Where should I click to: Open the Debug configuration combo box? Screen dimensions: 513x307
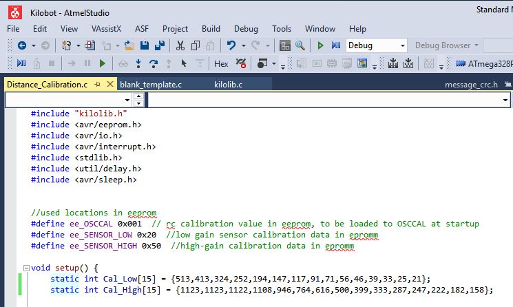click(x=377, y=45)
